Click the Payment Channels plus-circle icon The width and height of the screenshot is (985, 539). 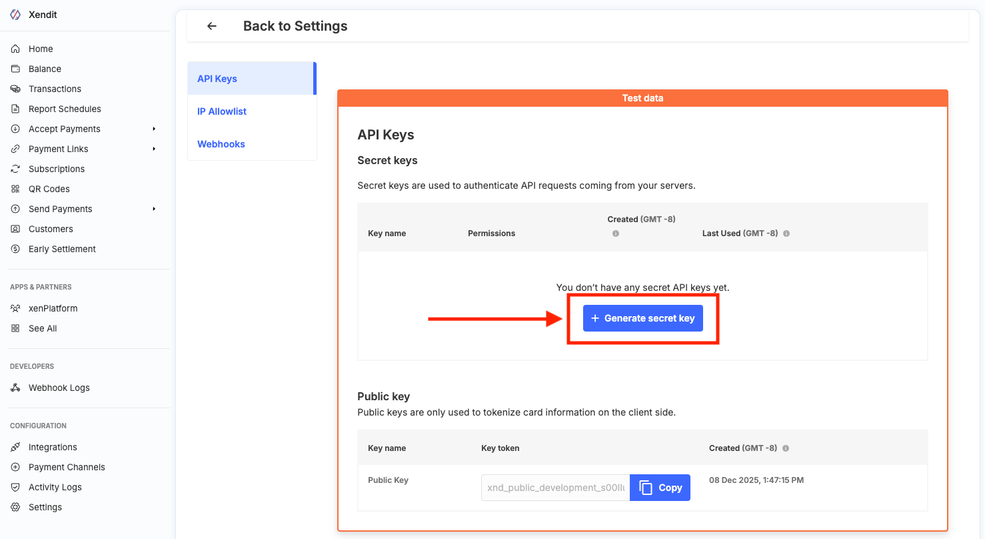pyautogui.click(x=15, y=467)
